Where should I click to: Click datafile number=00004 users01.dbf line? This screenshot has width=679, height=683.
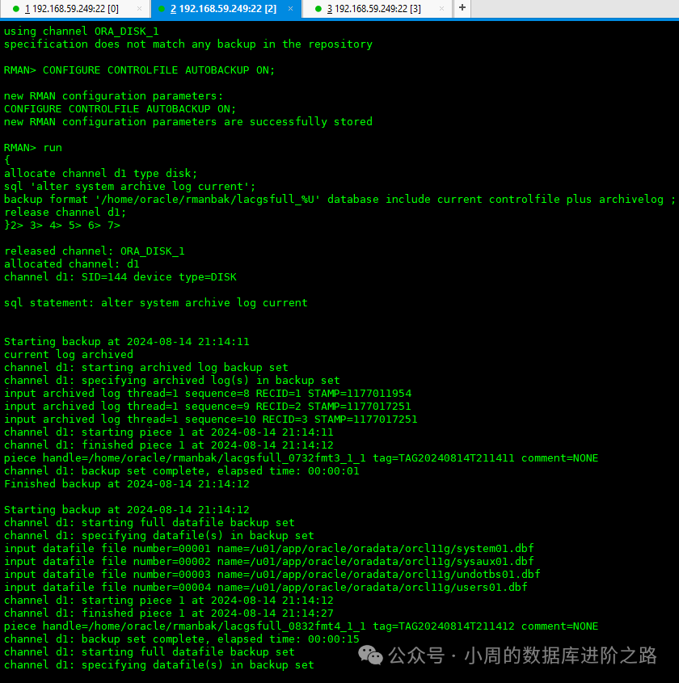coord(266,588)
